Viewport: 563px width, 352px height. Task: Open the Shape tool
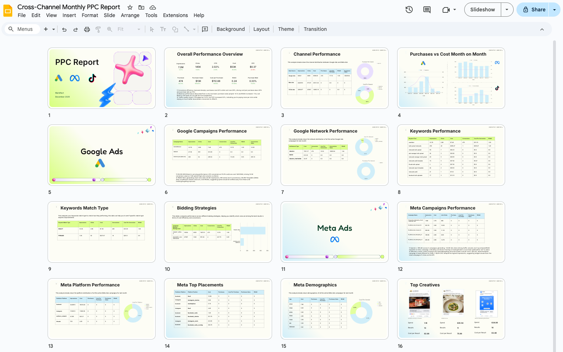pyautogui.click(x=175, y=29)
